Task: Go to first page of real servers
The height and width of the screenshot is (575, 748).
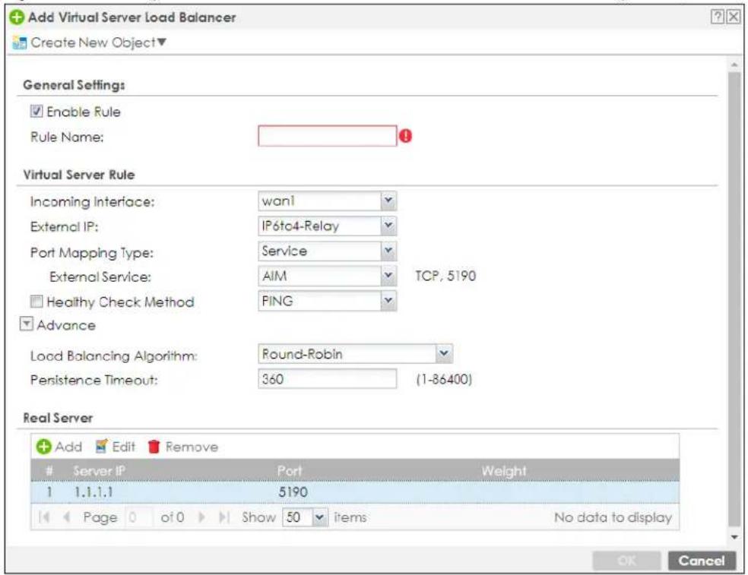Action: 44,517
